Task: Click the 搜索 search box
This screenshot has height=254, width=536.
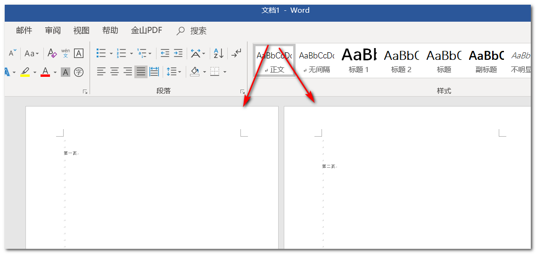Action: (x=192, y=31)
